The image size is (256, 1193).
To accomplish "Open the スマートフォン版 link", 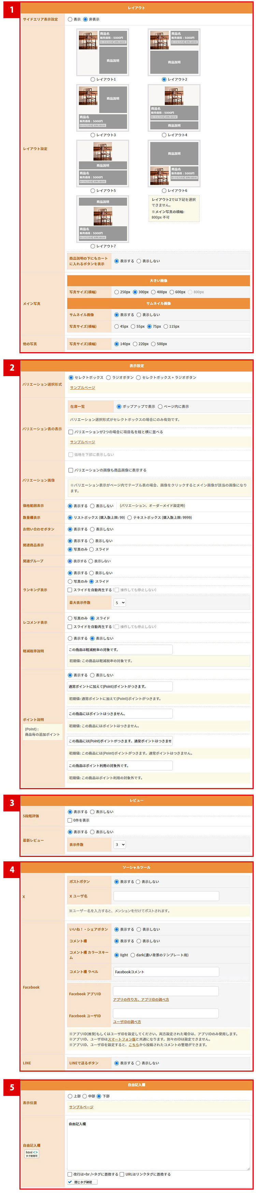I will [x=122, y=1039].
